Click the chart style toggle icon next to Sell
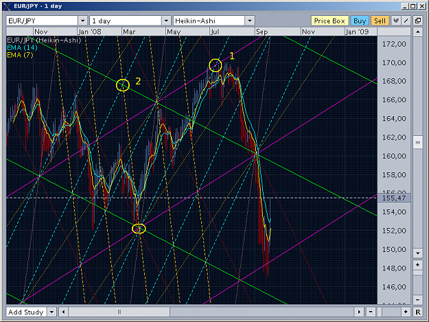This screenshot has width=429, height=322. [396, 21]
